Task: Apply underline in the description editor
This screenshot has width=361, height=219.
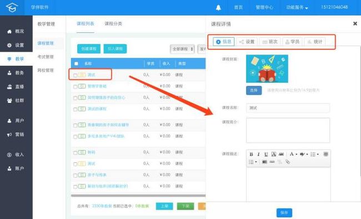Action: (x=266, y=154)
